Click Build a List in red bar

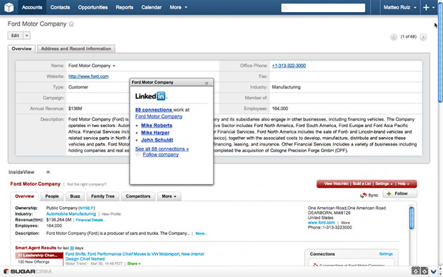(362, 183)
